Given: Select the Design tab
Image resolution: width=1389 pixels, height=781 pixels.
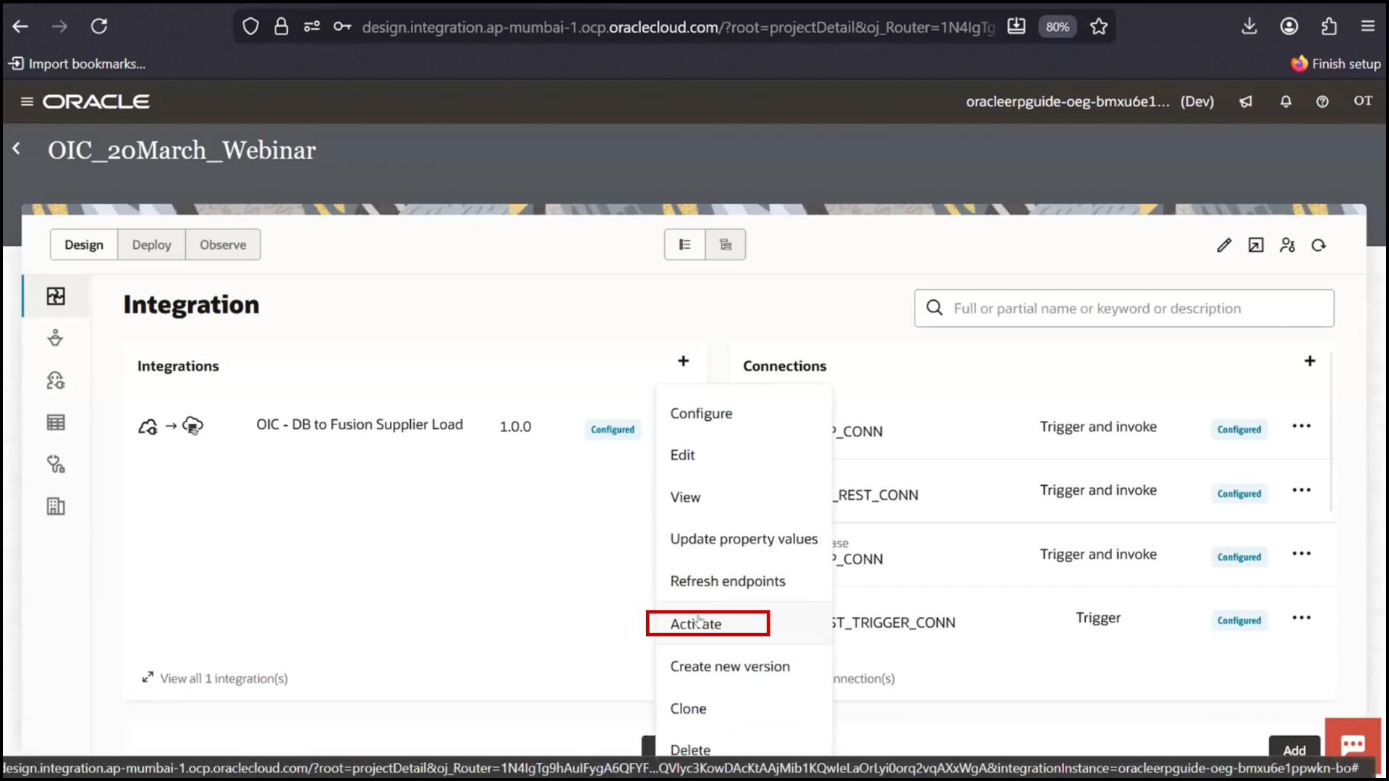Looking at the screenshot, I should (84, 245).
